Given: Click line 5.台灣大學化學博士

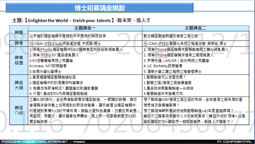Looking at the screenshot, I should pos(46,72).
